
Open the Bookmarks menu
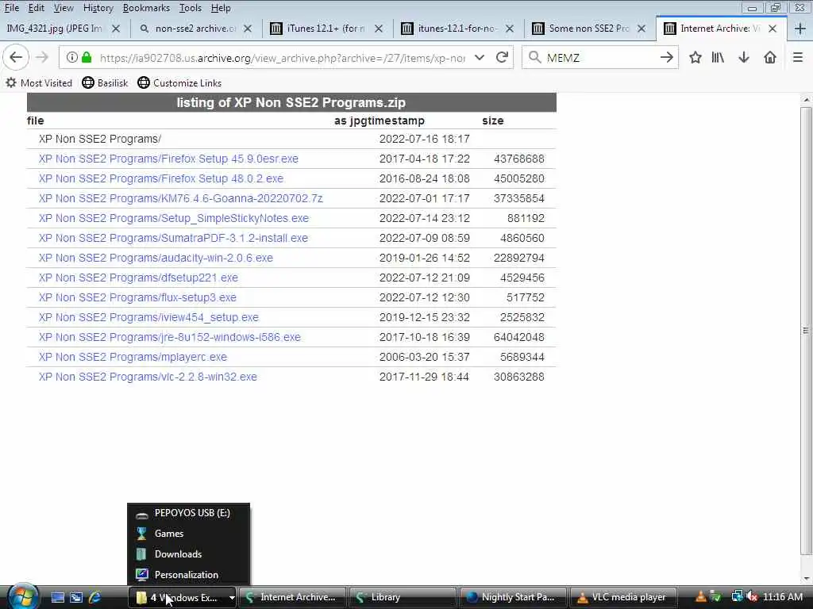click(x=146, y=8)
